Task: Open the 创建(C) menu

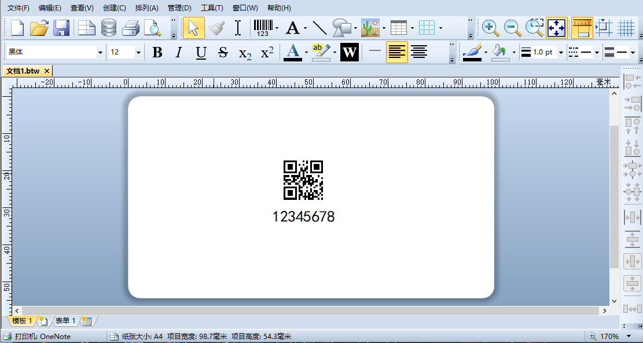Action: (115, 8)
